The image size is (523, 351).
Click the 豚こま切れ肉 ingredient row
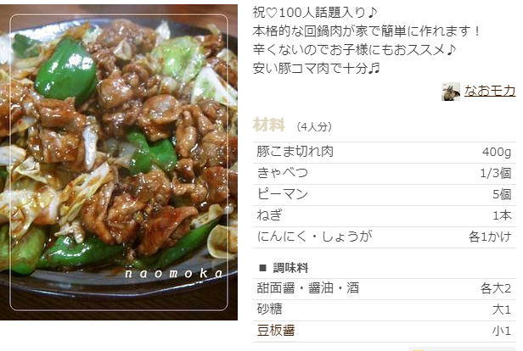[x=385, y=153]
